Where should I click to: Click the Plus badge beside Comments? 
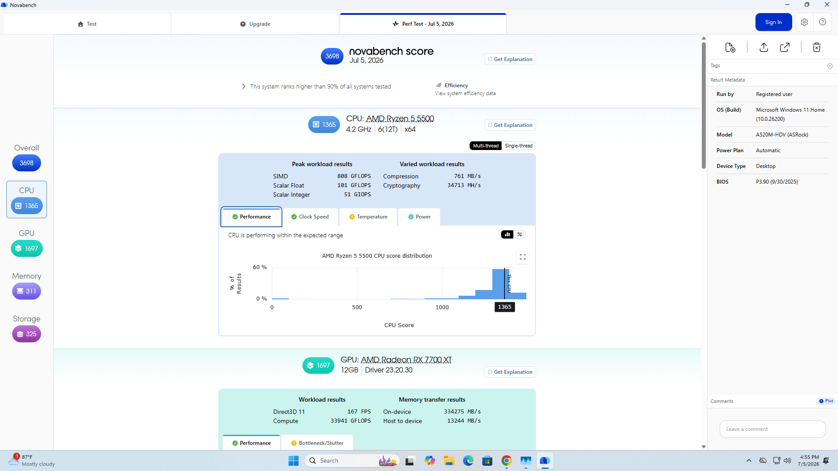click(x=826, y=401)
